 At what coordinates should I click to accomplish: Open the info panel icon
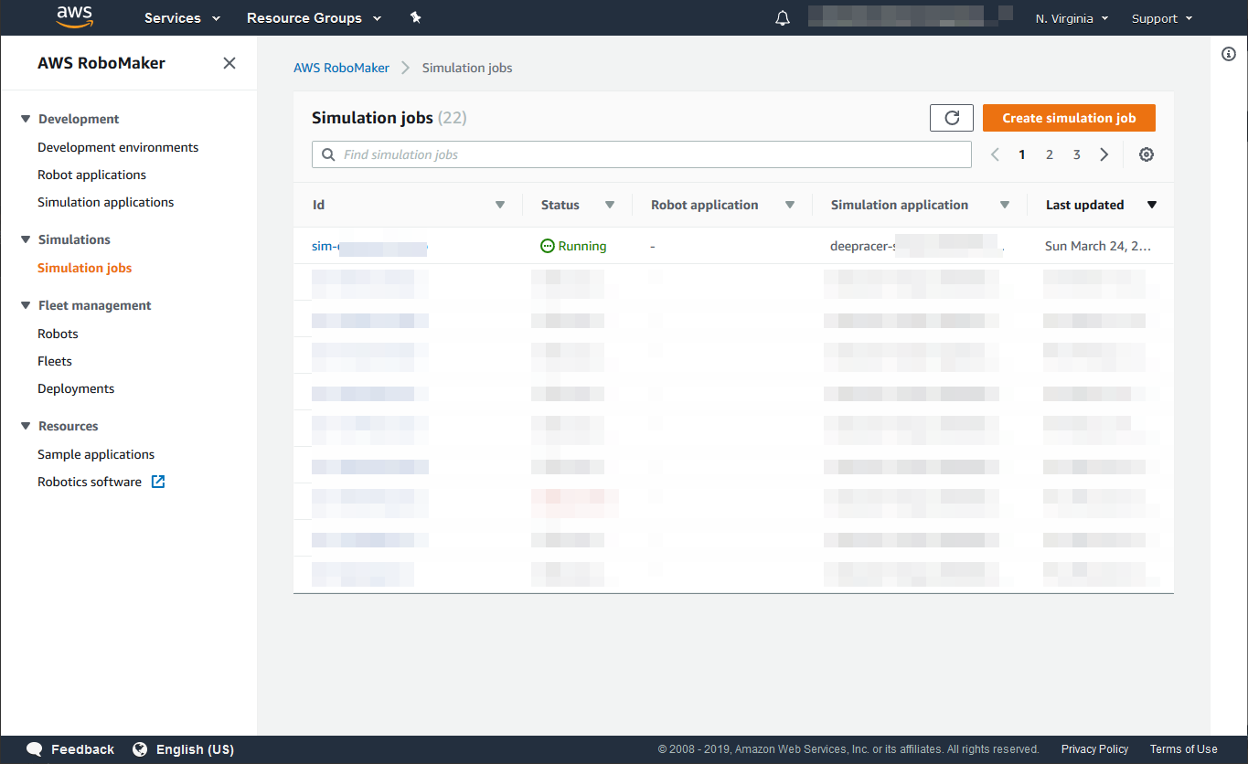click(1229, 55)
